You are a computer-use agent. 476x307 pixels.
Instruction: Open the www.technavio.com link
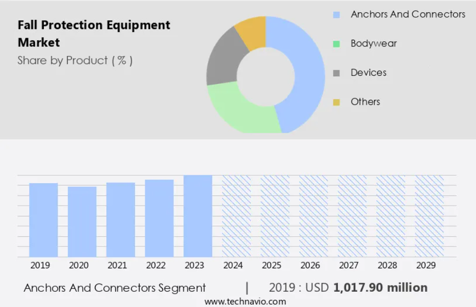point(245,301)
